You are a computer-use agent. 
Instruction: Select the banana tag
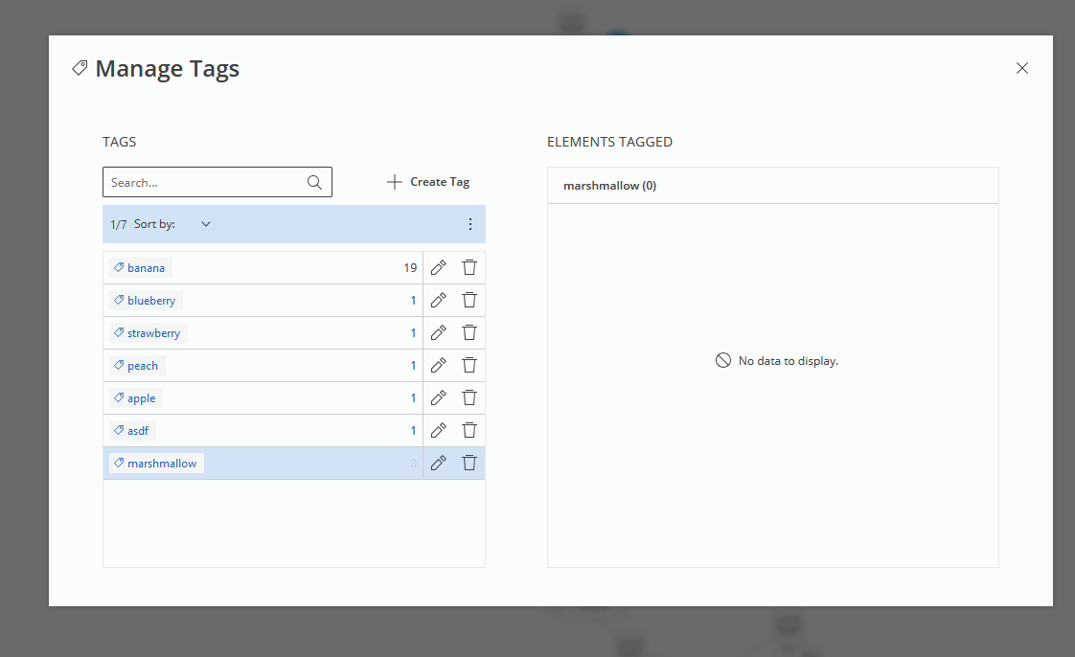tap(146, 268)
